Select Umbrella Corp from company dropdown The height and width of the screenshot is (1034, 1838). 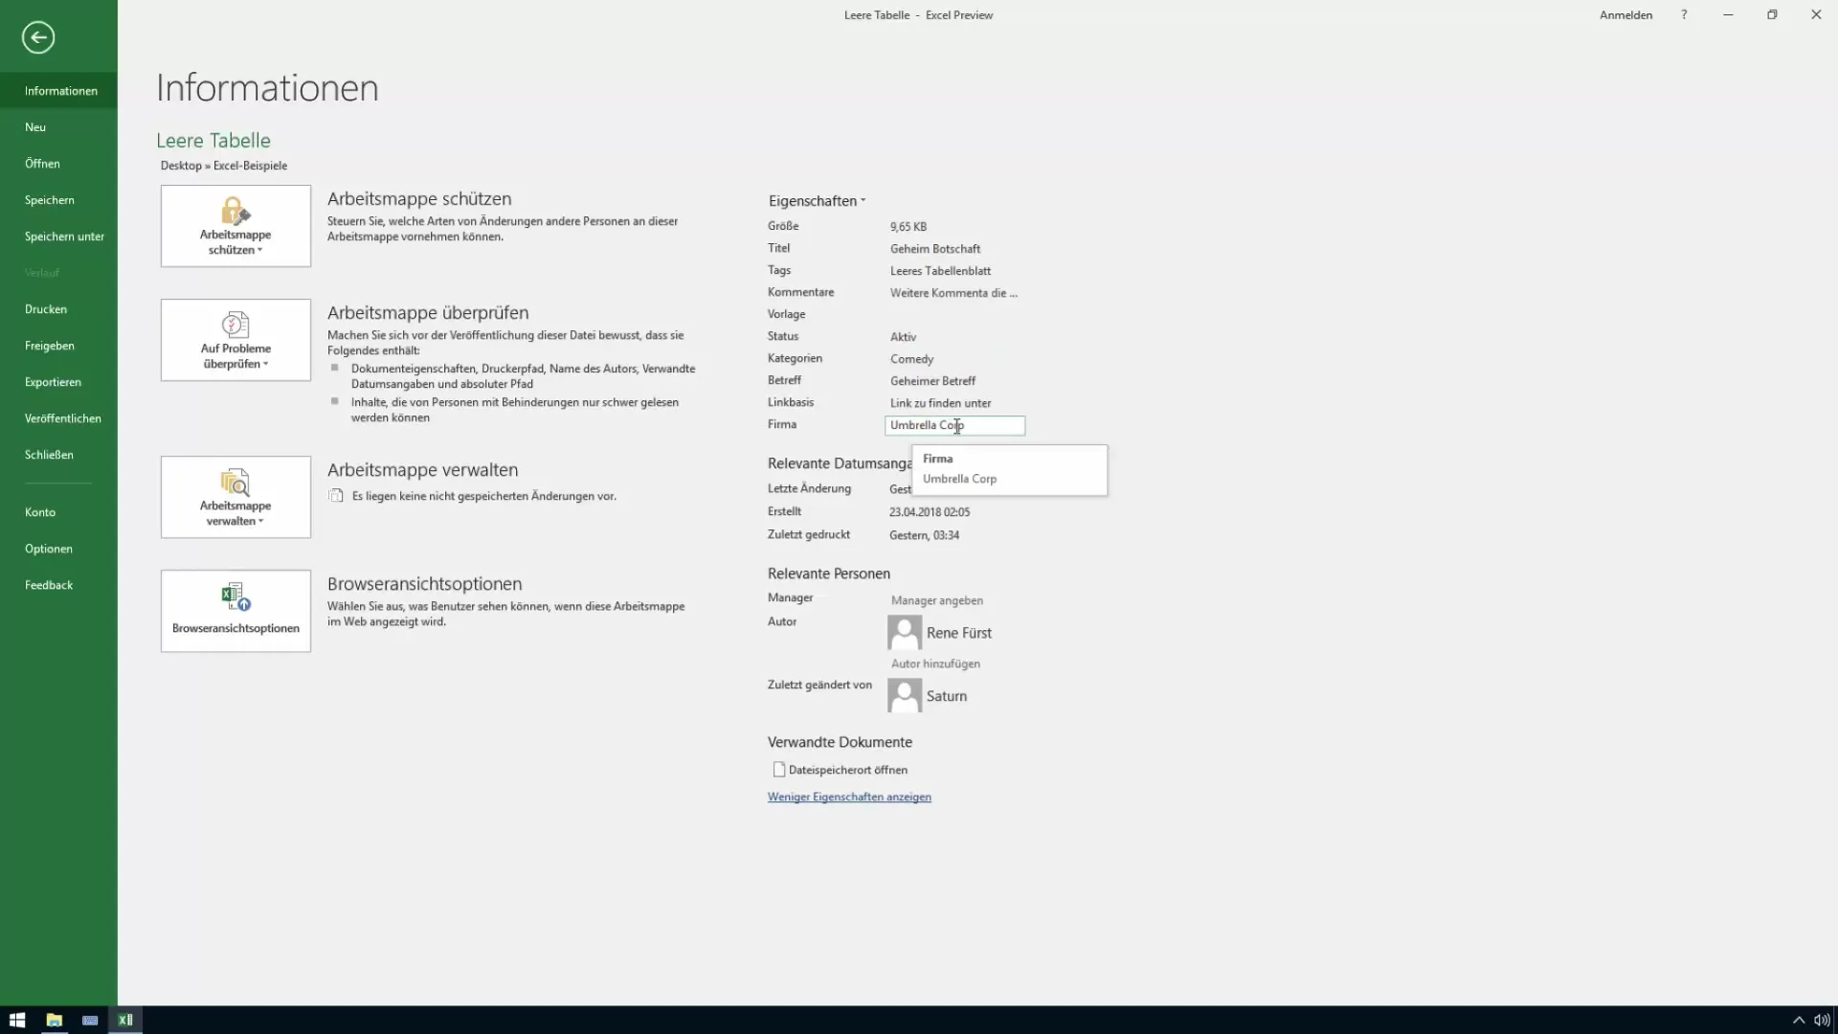coord(959,479)
